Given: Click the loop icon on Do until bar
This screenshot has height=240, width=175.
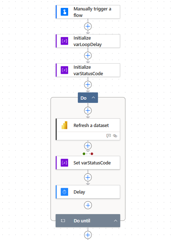Looking at the screenshot, I should (x=63, y=221).
